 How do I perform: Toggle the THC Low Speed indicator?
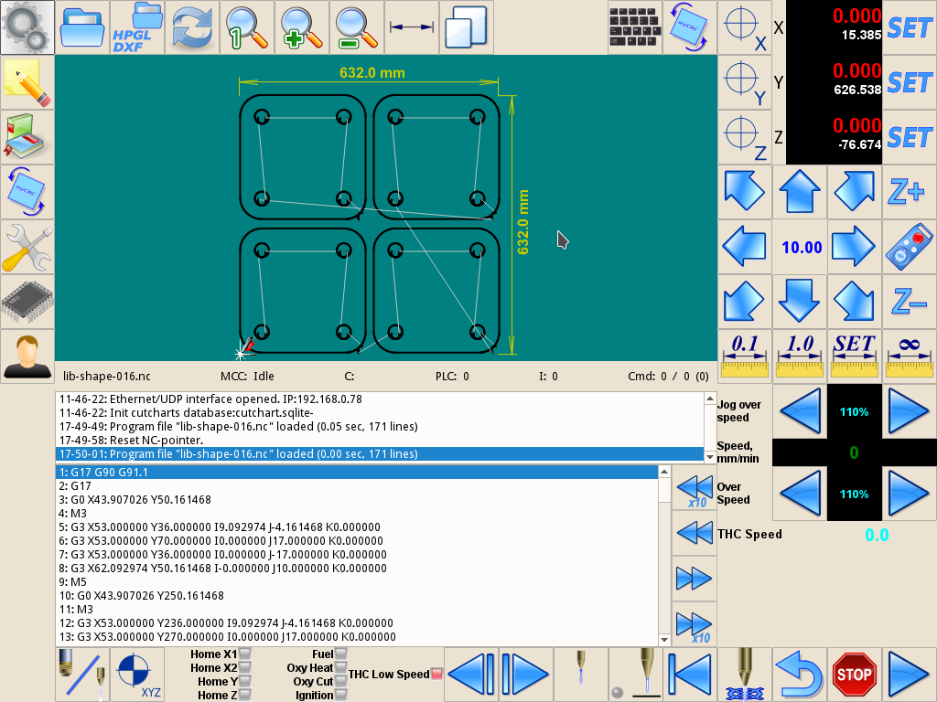tap(436, 675)
